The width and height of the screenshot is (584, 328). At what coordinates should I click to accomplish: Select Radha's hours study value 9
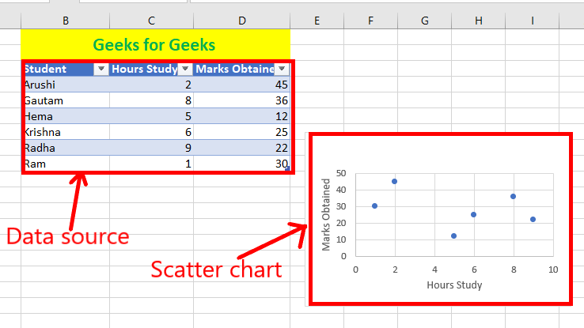click(x=152, y=148)
